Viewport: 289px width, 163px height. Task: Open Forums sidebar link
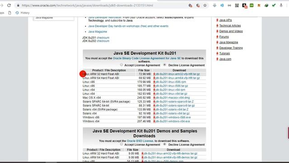(x=224, y=37)
